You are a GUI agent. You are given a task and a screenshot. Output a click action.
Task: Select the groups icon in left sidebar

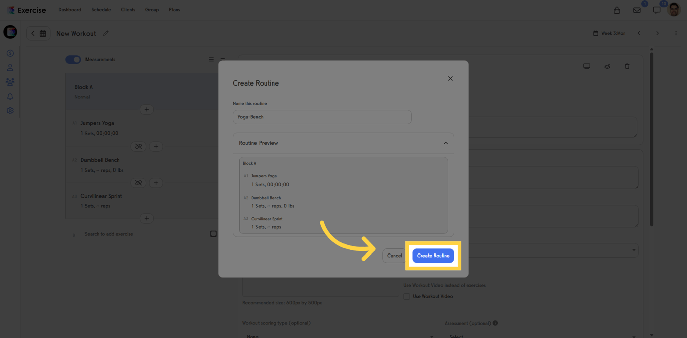pyautogui.click(x=10, y=81)
